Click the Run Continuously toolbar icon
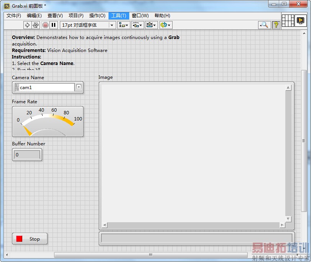 pos(36,25)
